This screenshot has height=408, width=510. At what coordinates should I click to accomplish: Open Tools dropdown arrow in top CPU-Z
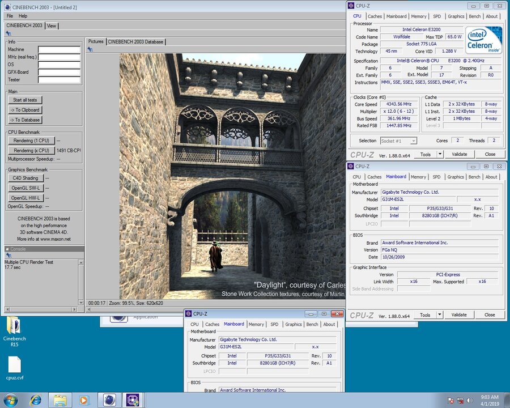point(440,154)
